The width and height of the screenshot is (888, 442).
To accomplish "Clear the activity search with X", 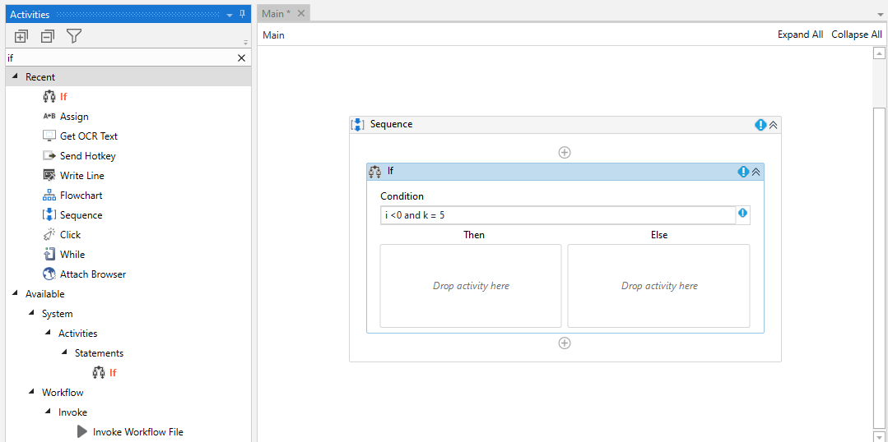I will point(241,58).
